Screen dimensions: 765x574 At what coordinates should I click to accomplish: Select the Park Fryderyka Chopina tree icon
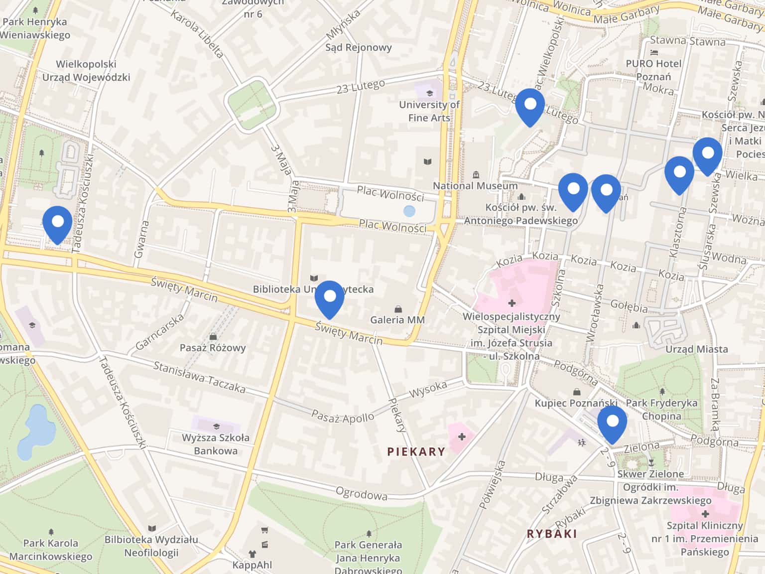pyautogui.click(x=662, y=392)
